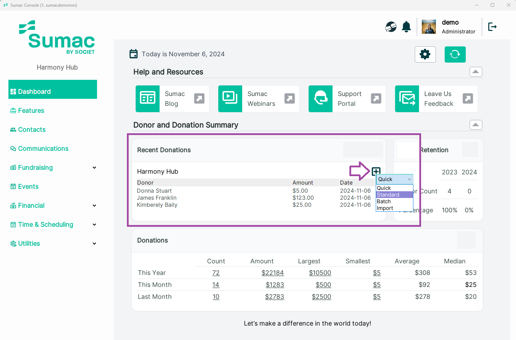
Task: Open the donation type combo box showing Quick
Action: point(394,179)
